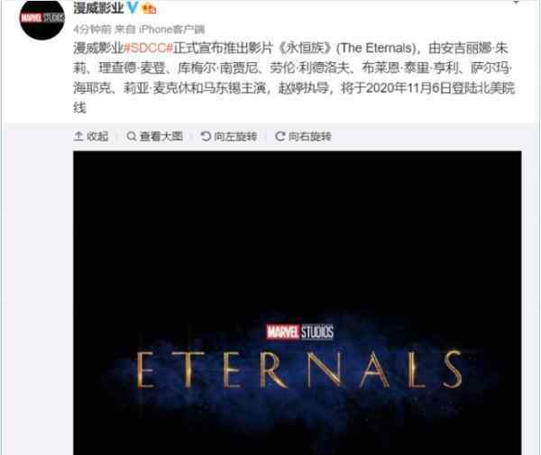Open the Marvel Studios profile avatar
Screen dimensions: 541x455
42,18
